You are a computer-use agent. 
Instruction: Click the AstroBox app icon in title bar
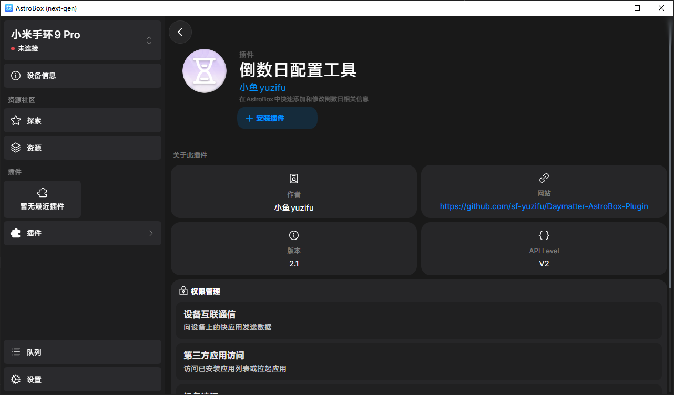pos(9,8)
